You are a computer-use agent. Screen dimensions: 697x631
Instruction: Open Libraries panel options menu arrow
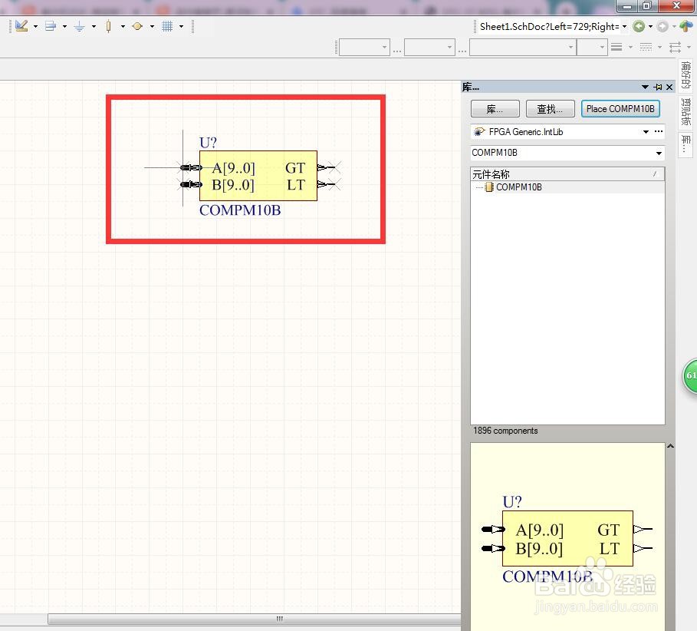click(x=645, y=88)
